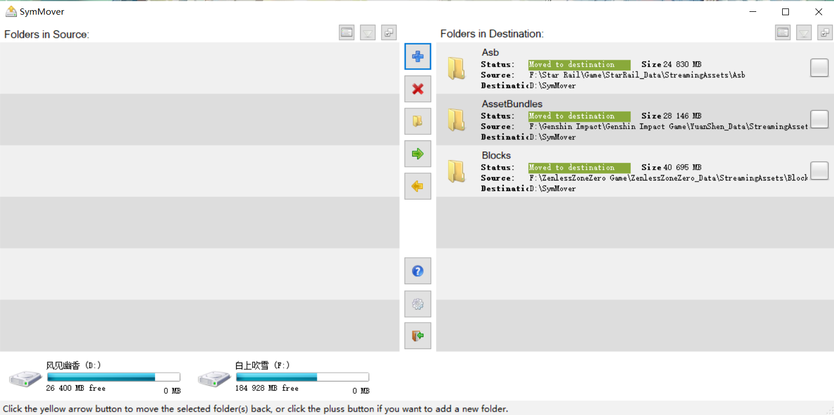
Task: Click the Genshin Impact source path
Action: coord(668,126)
